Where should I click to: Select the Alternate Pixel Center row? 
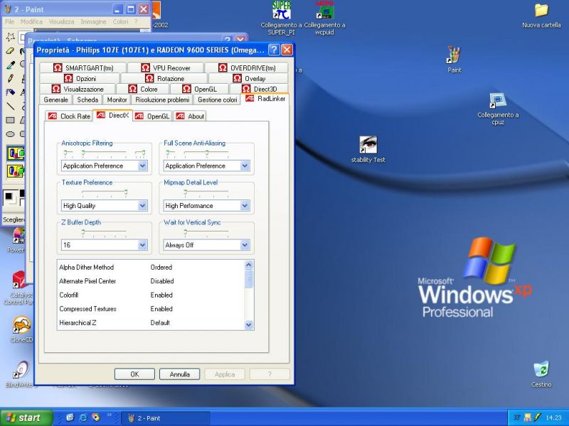tap(151, 281)
